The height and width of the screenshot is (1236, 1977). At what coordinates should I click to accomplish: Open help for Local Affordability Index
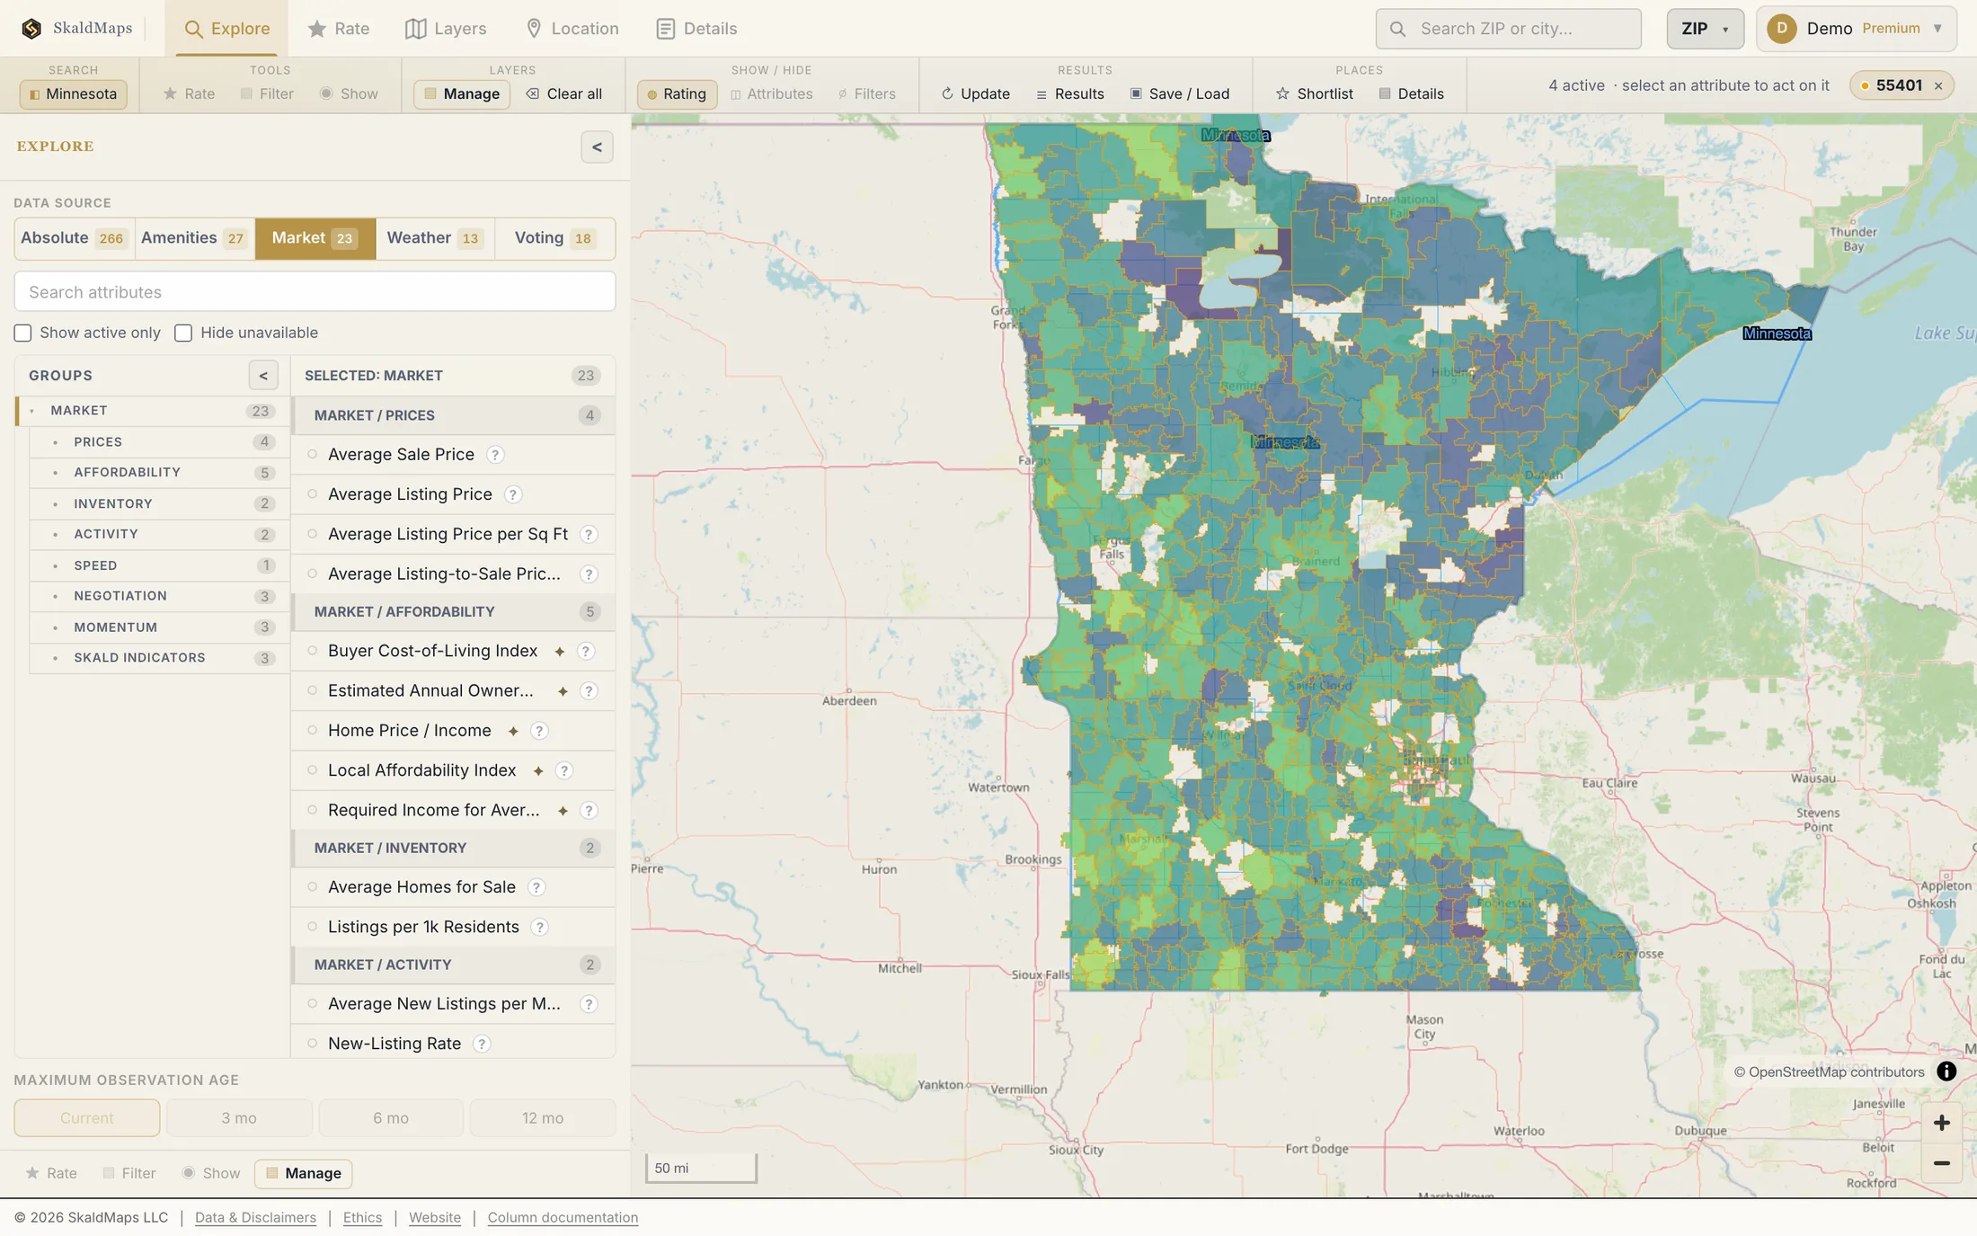[x=564, y=770]
